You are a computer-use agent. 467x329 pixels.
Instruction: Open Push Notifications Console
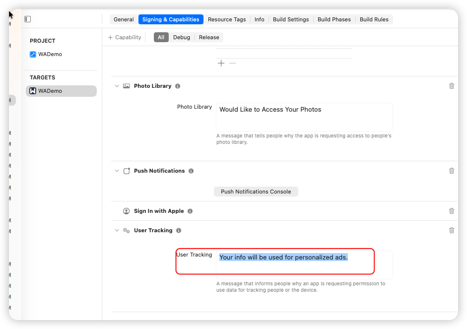[x=256, y=192]
